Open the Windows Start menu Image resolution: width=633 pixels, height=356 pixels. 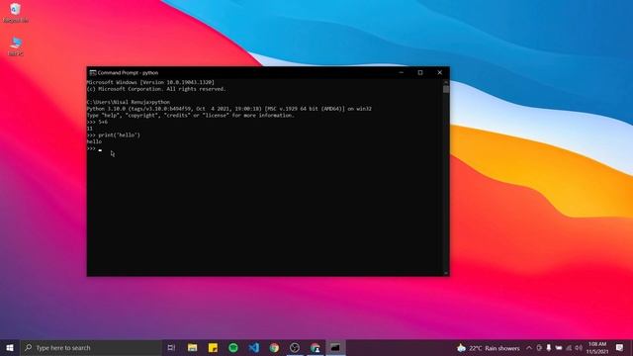(x=10, y=347)
